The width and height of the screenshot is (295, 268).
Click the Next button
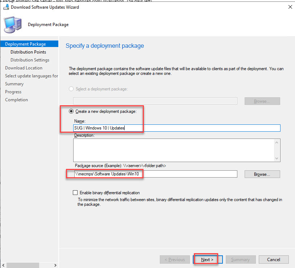point(207,260)
